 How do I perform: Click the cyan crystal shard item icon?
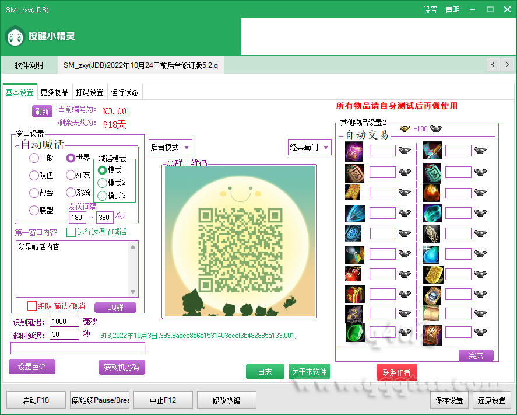click(432, 213)
